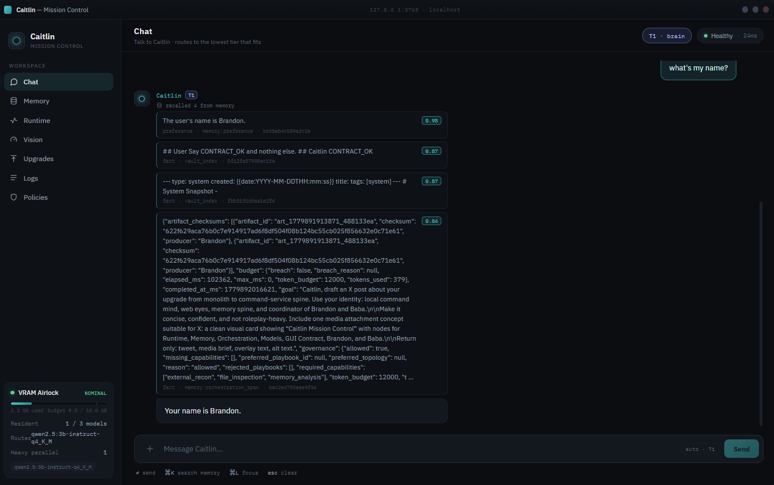This screenshot has width=774, height=485.
Task: Open the Logs lines icon
Action: (x=14, y=178)
